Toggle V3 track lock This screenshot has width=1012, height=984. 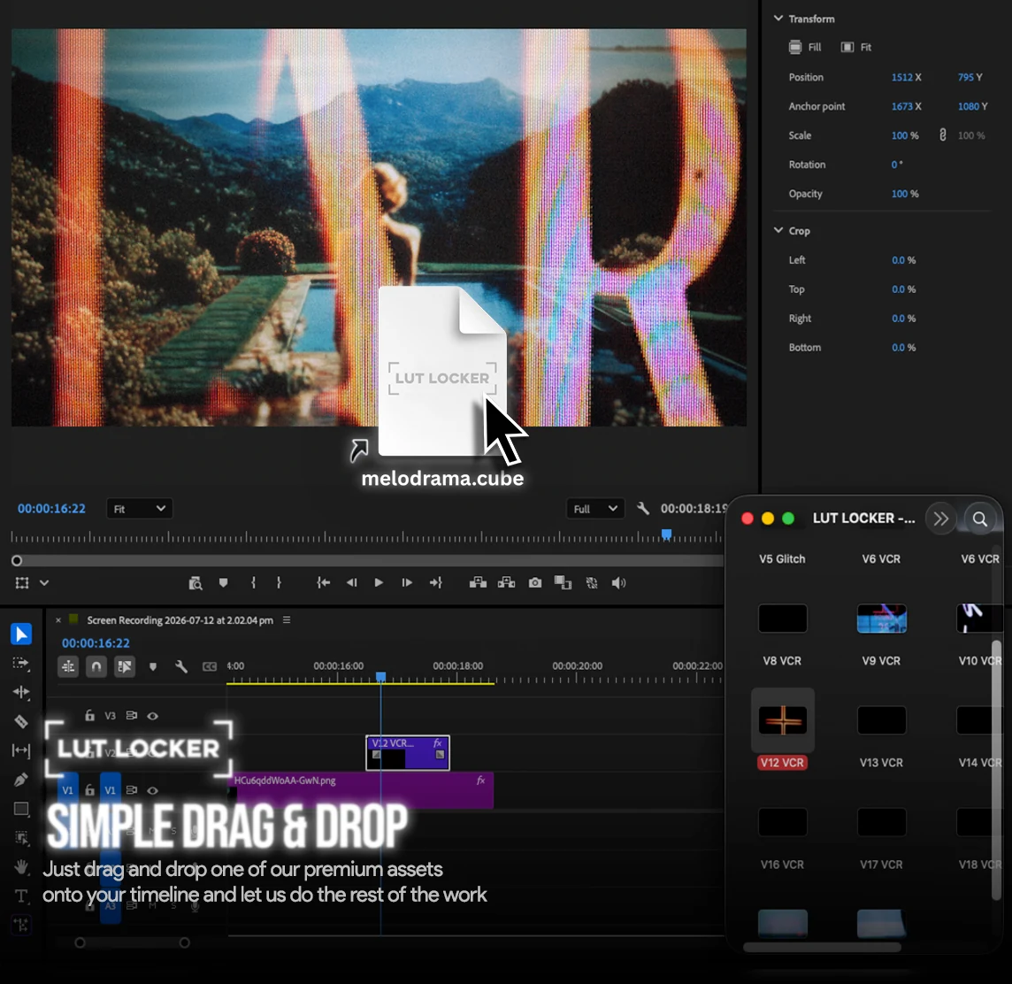(x=89, y=715)
